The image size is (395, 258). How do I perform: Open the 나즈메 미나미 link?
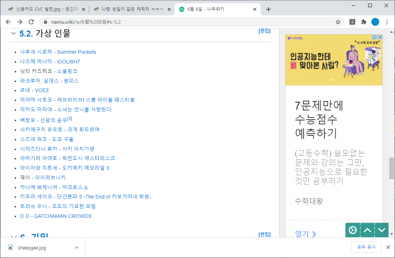tap(36, 62)
